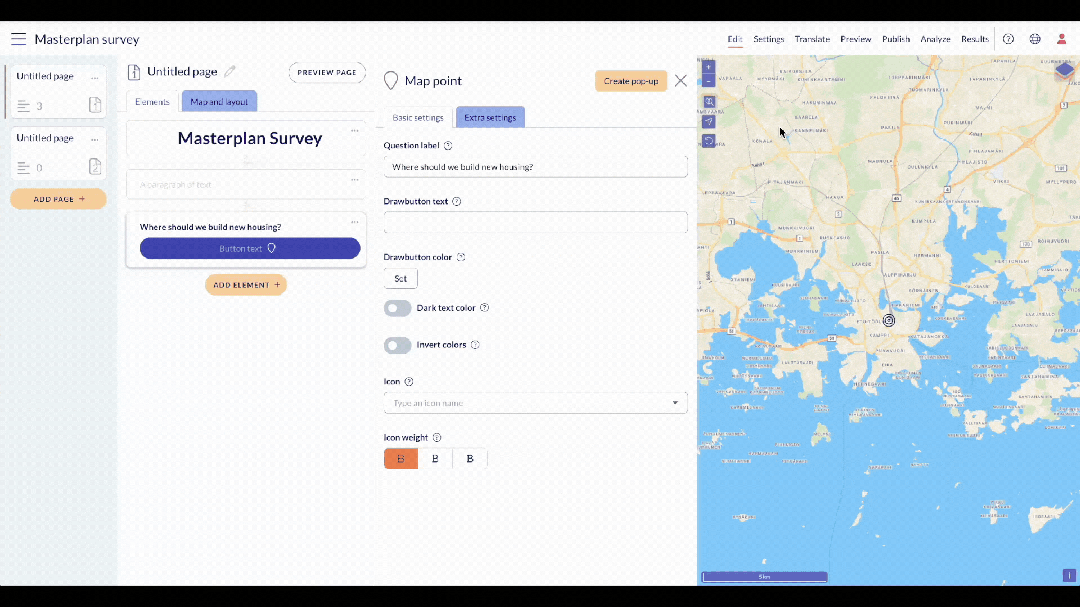Open the Masterplan Survey element menu
Viewport: 1080px width, 607px height.
click(354, 130)
